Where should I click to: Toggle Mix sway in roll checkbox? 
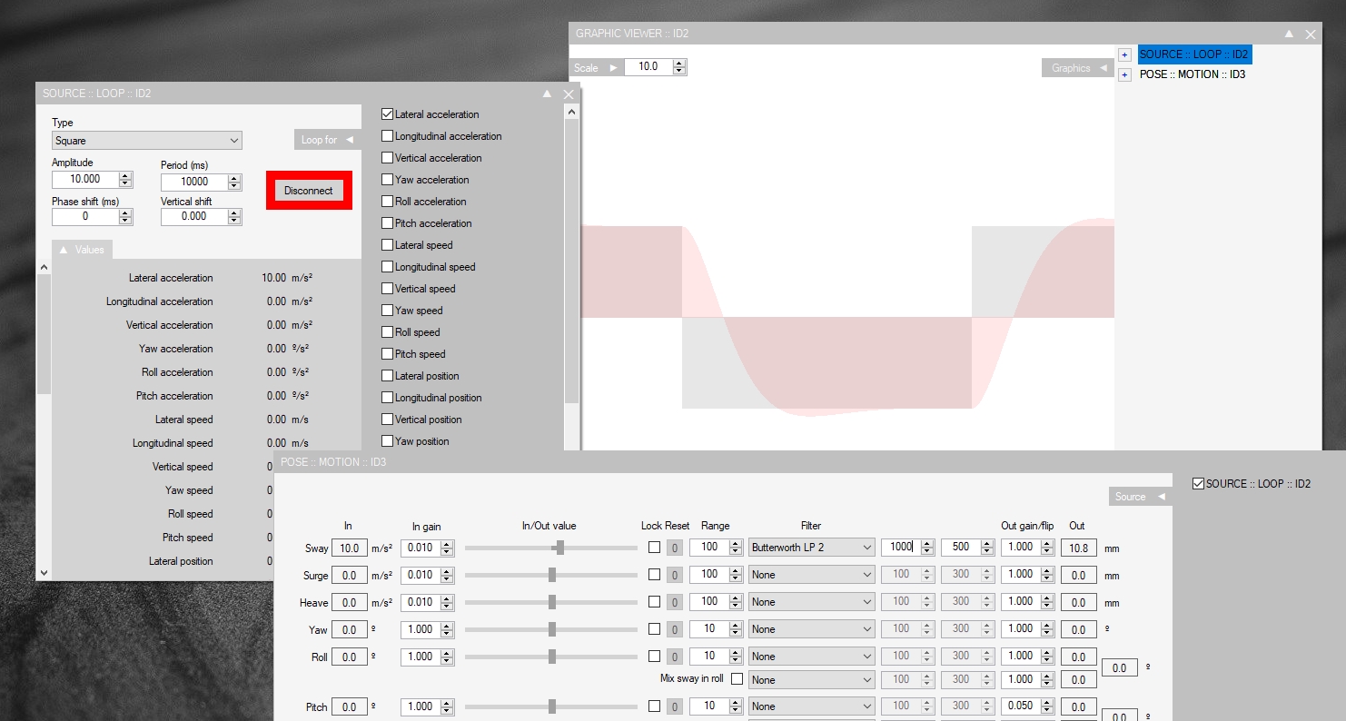(737, 678)
